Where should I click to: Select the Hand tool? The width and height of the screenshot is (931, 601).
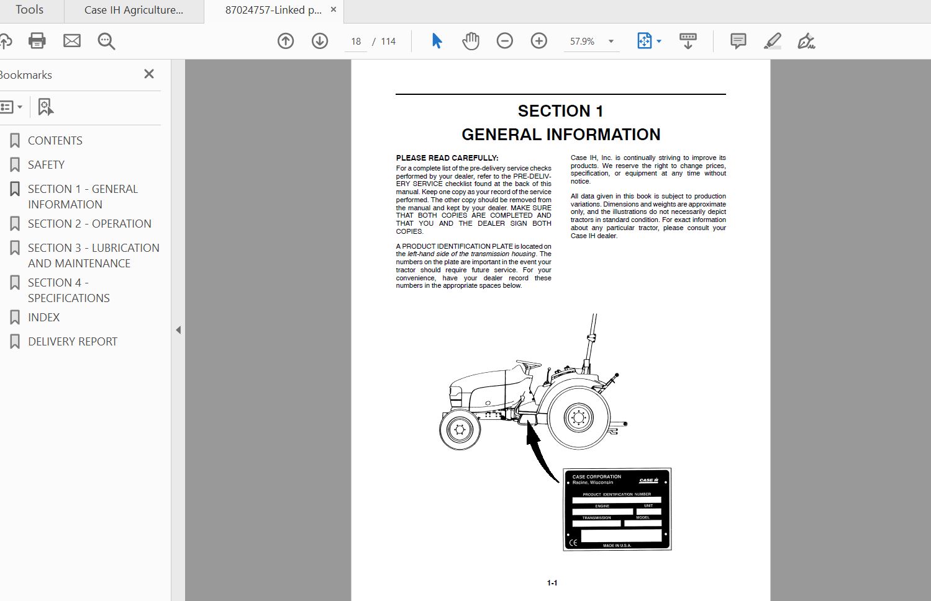pos(470,41)
